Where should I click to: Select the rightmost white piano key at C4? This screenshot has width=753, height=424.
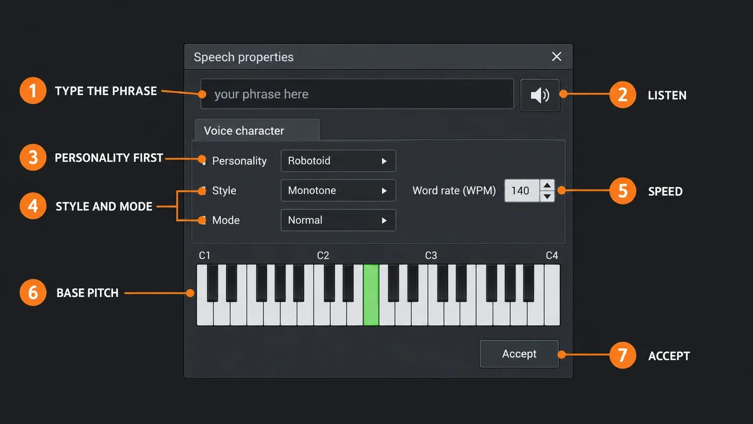pyautogui.click(x=552, y=295)
